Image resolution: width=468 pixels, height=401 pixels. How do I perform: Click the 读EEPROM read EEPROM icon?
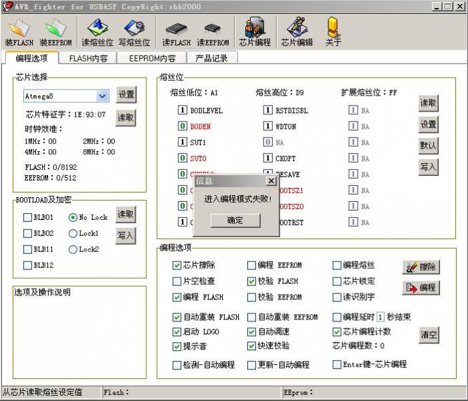(x=213, y=32)
